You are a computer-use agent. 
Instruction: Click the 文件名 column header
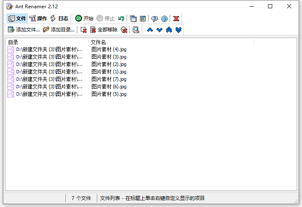click(171, 42)
